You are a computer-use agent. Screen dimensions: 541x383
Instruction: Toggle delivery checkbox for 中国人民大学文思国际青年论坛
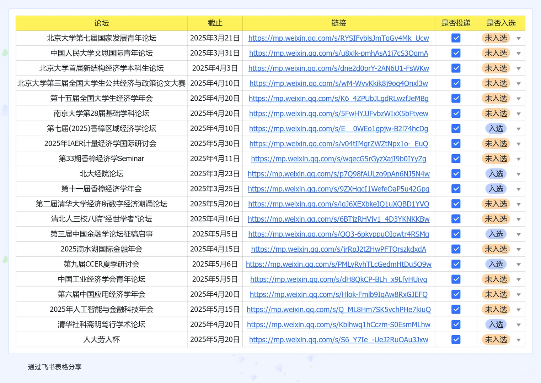(x=456, y=53)
